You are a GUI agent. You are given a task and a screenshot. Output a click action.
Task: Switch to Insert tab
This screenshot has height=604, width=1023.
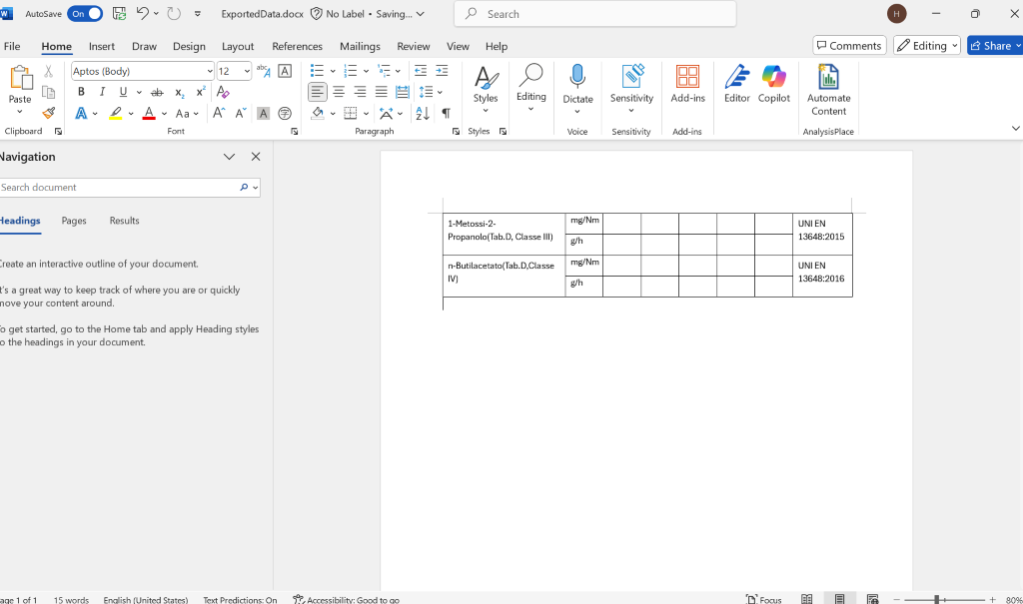pyautogui.click(x=102, y=46)
